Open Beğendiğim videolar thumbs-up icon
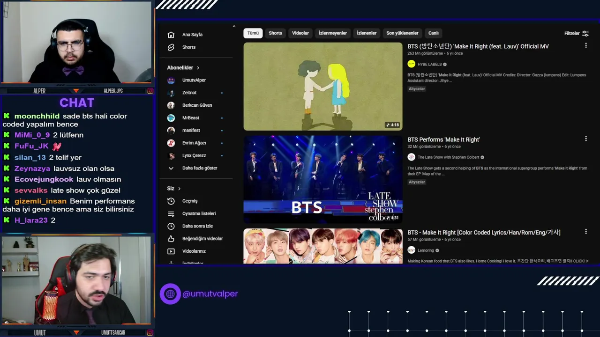 (x=171, y=239)
